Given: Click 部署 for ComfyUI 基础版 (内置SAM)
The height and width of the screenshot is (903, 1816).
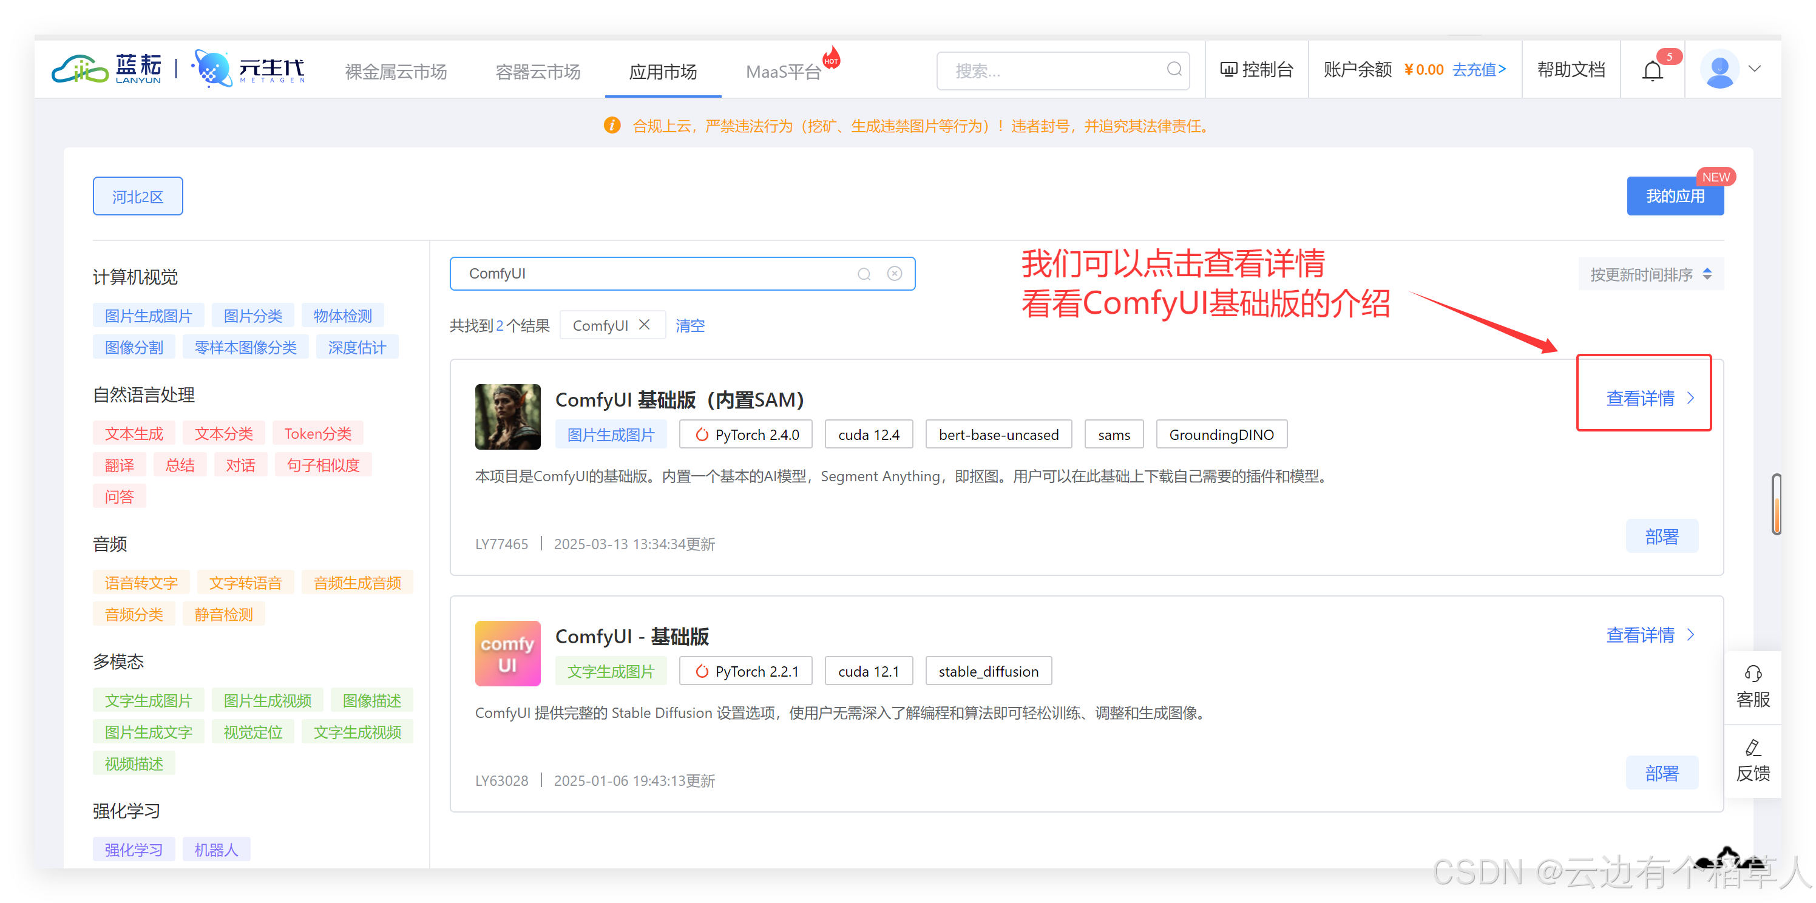Looking at the screenshot, I should tap(1662, 537).
